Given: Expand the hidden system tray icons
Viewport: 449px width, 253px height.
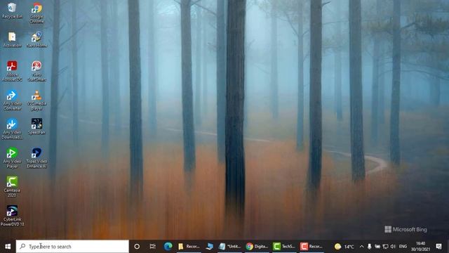Looking at the screenshot, I should tap(361, 247).
